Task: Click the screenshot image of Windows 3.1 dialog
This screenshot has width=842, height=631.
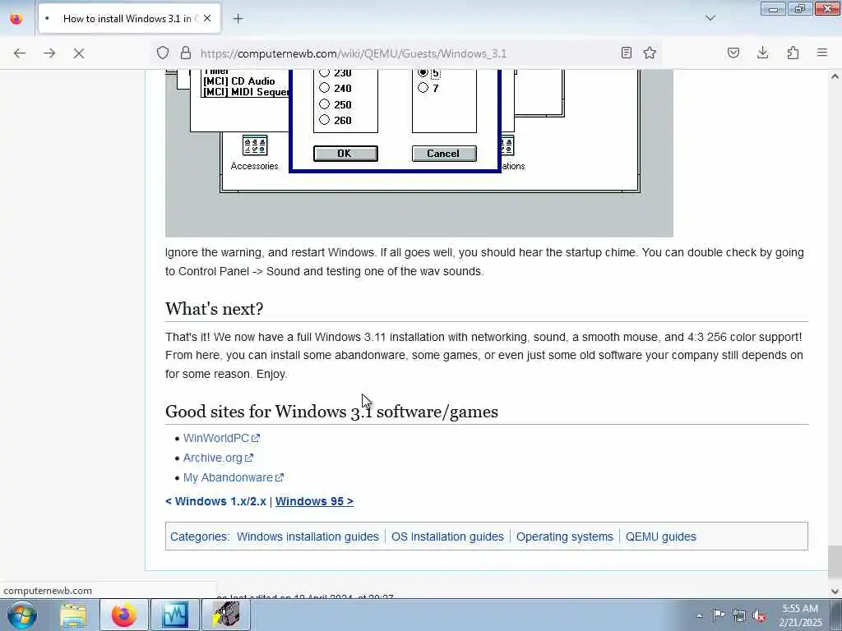Action: tap(419, 154)
